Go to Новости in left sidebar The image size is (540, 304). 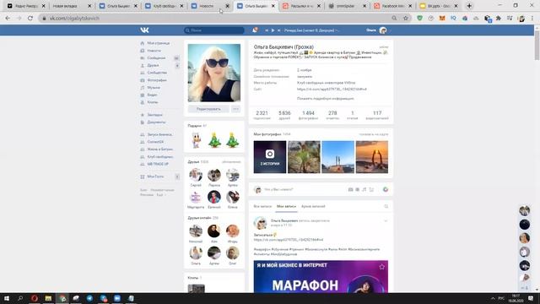[154, 51]
